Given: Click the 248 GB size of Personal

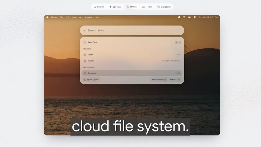Looking at the screenshot, I should (x=178, y=73).
